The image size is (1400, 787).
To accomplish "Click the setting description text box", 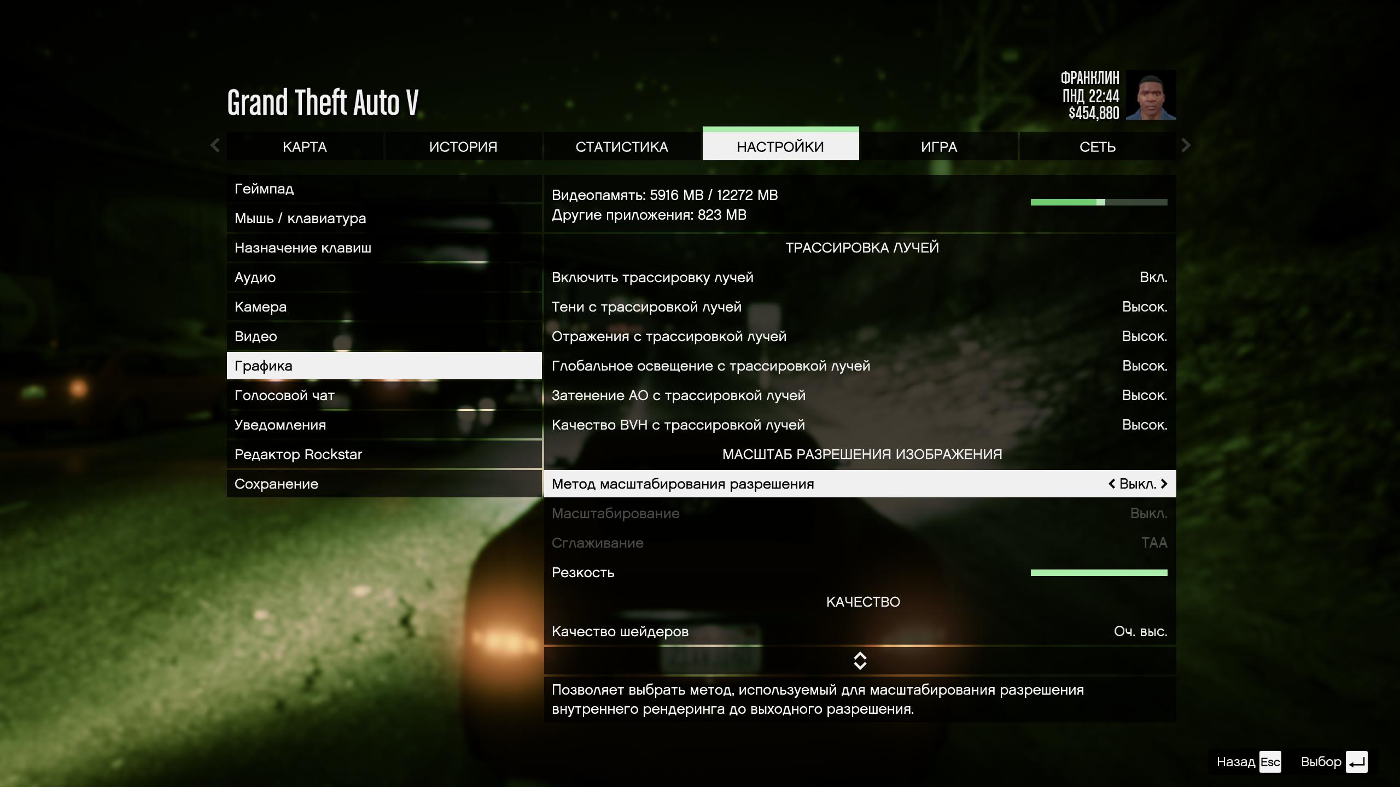I will [860, 700].
